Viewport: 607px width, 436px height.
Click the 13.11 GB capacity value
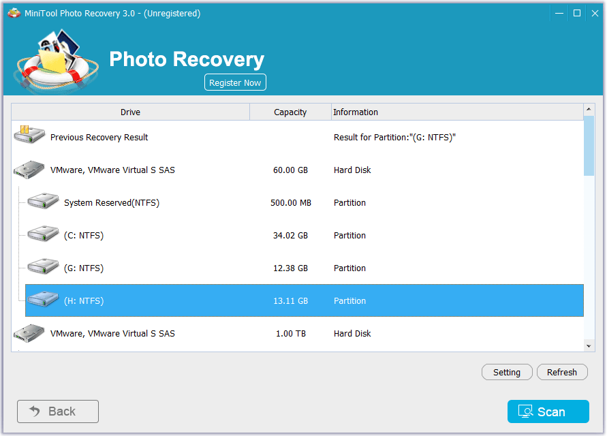pyautogui.click(x=290, y=301)
